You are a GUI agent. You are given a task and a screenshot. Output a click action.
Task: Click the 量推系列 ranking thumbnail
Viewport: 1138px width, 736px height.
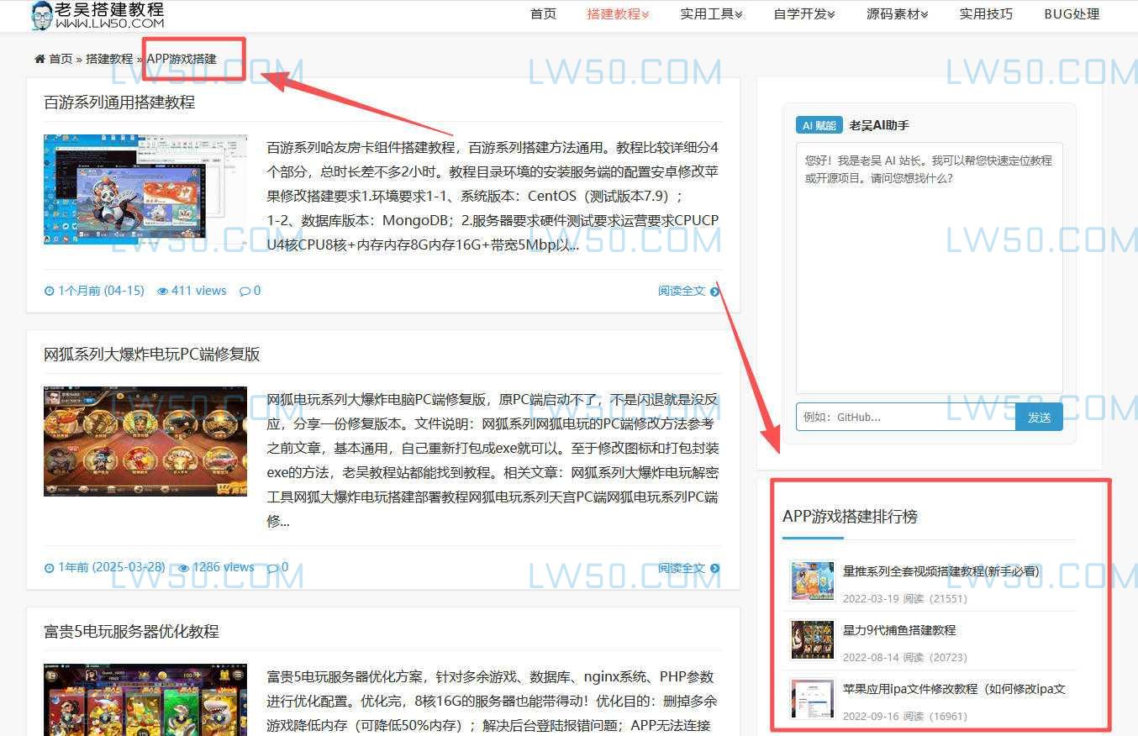[813, 581]
